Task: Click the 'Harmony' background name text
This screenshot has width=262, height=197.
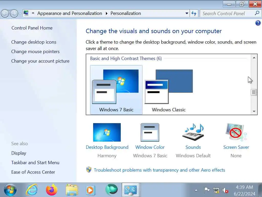Action: click(x=107, y=156)
